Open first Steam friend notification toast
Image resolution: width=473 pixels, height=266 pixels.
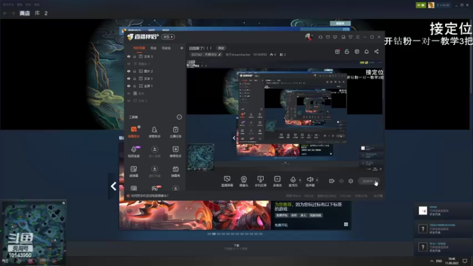point(443,210)
